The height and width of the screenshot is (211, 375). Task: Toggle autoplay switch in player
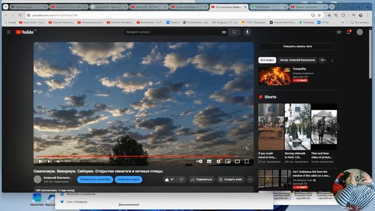(199, 162)
